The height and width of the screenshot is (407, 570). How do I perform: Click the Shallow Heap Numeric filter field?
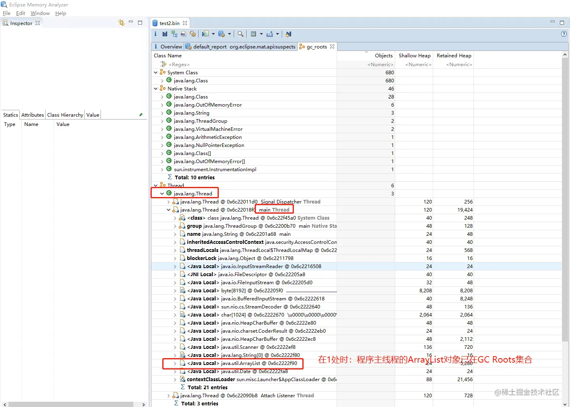pos(414,65)
